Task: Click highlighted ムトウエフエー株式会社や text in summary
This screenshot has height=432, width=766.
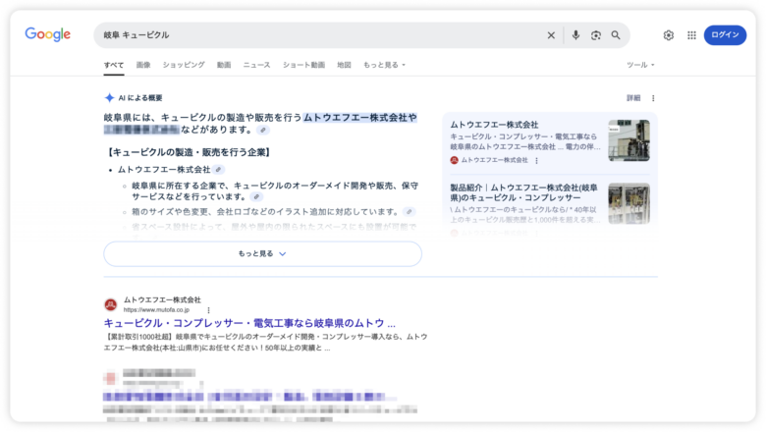Action: tap(360, 118)
